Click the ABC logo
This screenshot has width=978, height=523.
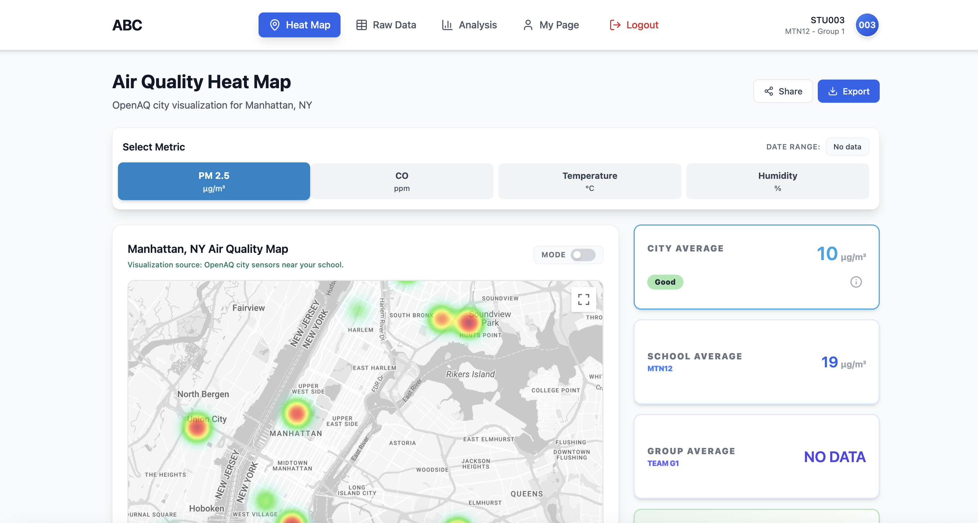pyautogui.click(x=127, y=25)
